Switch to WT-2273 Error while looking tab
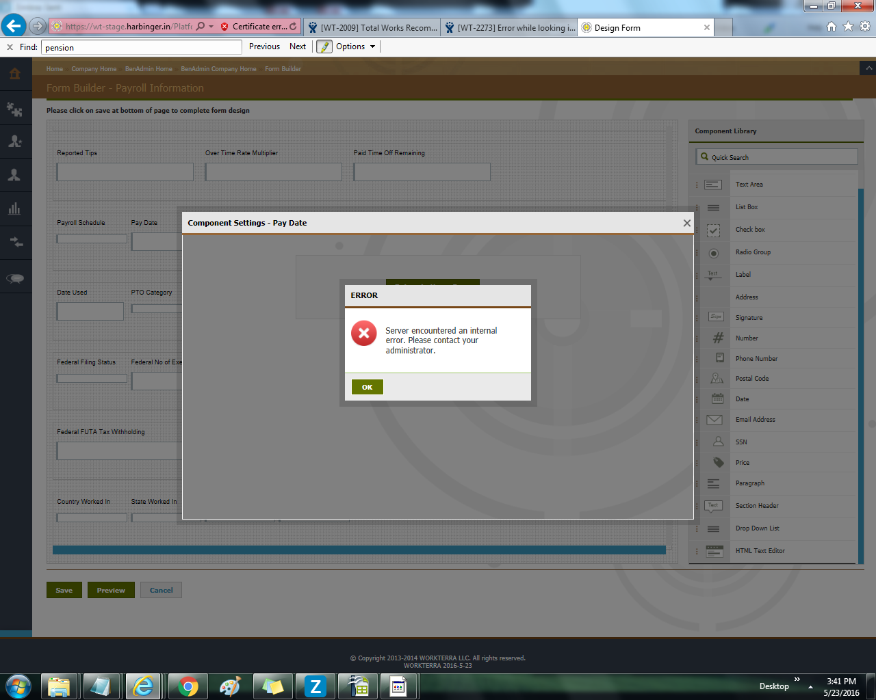 click(x=510, y=27)
